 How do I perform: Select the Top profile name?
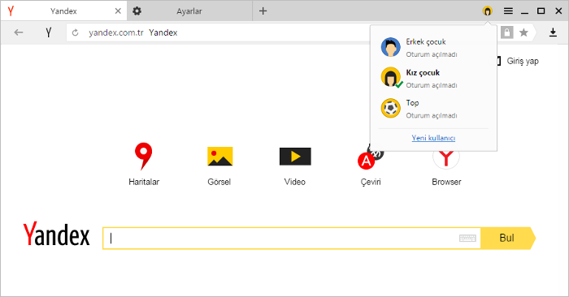point(412,103)
